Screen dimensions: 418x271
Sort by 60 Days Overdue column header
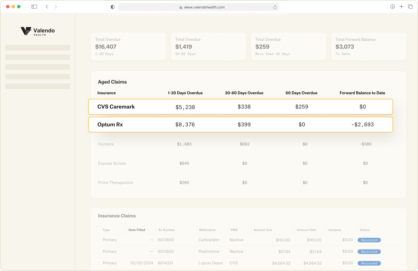tap(302, 93)
